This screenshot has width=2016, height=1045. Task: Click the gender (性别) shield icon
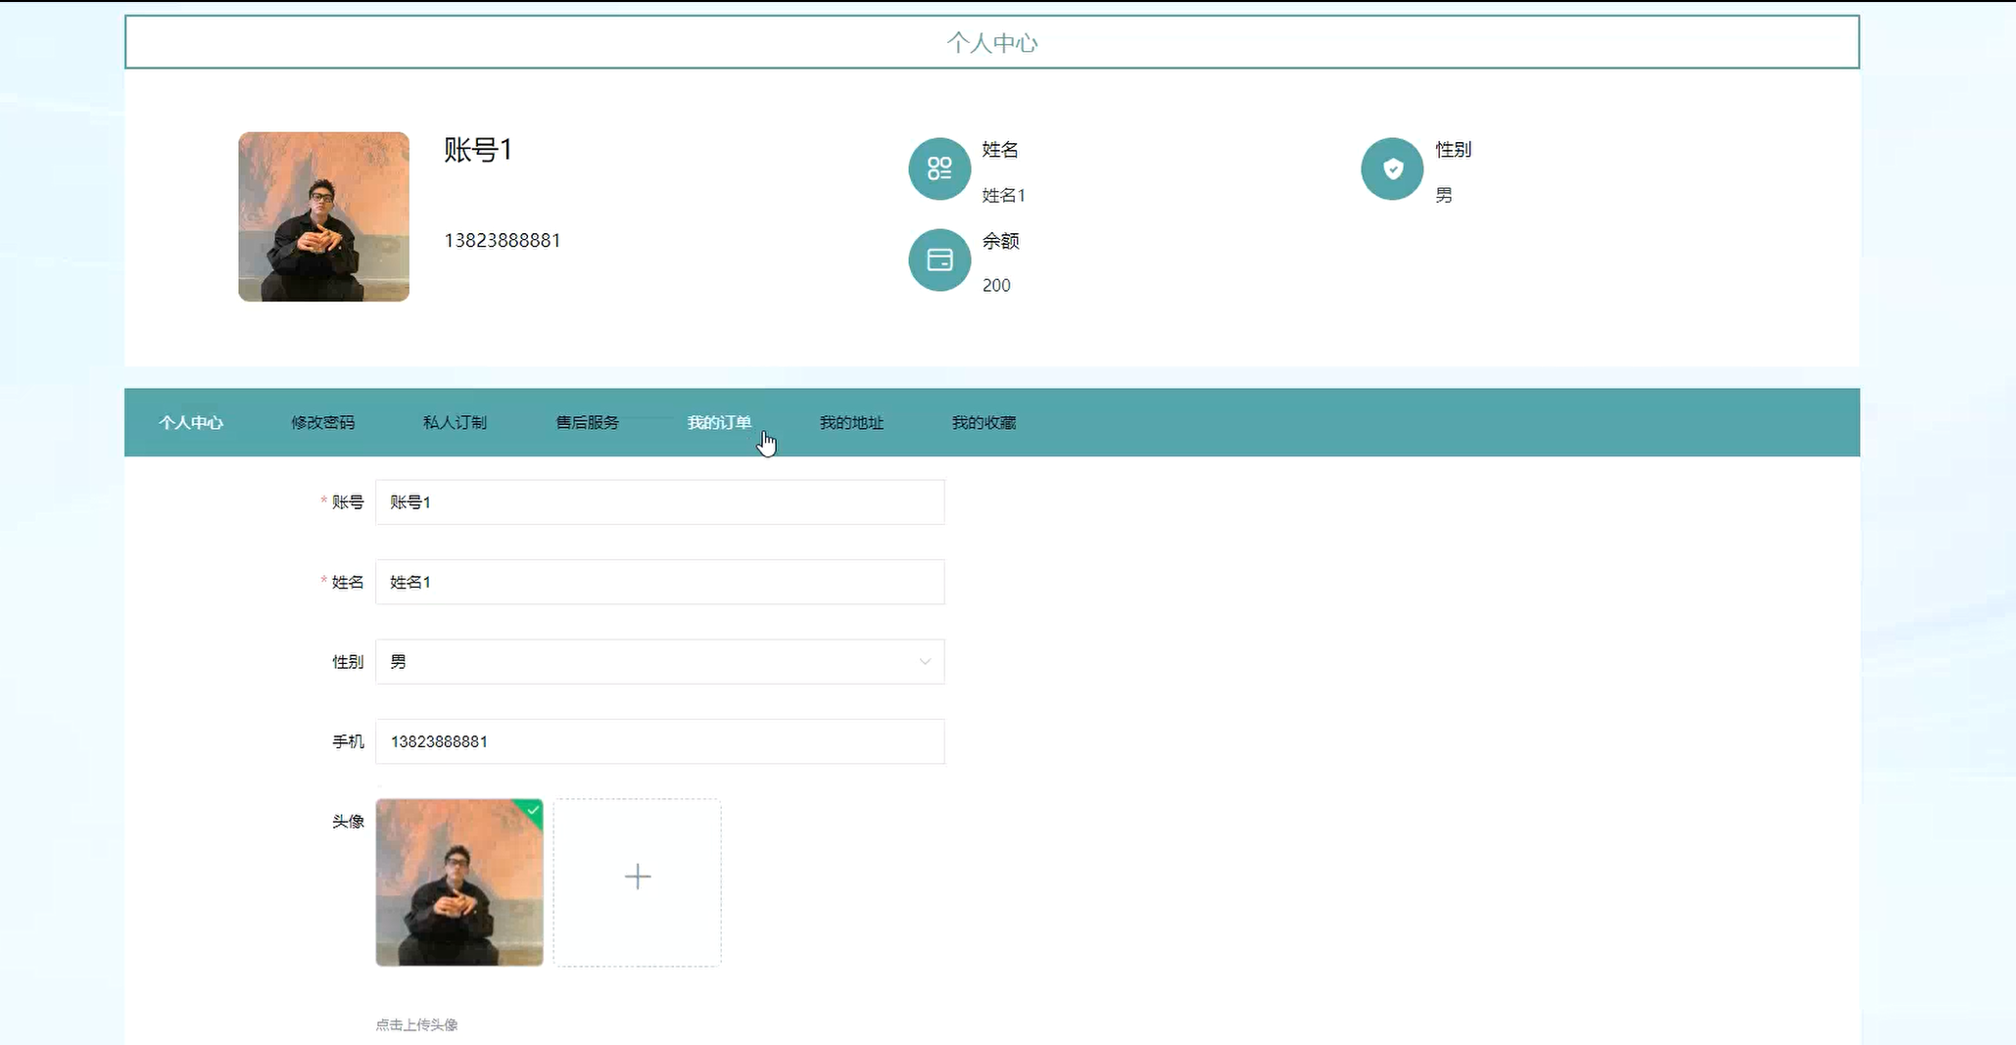[x=1391, y=168]
